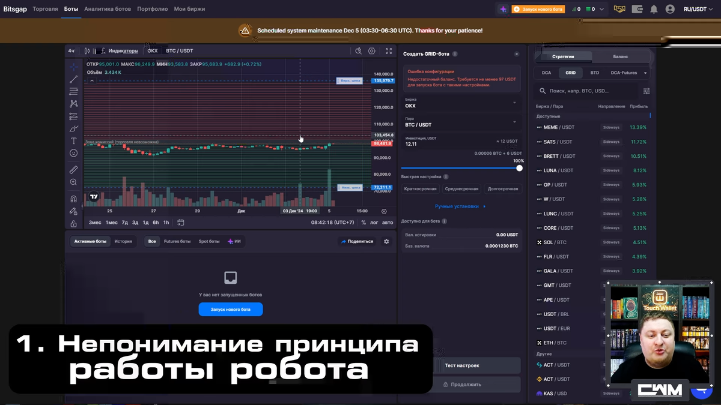Open bots list settings gear
The height and width of the screenshot is (405, 721).
pyautogui.click(x=386, y=241)
